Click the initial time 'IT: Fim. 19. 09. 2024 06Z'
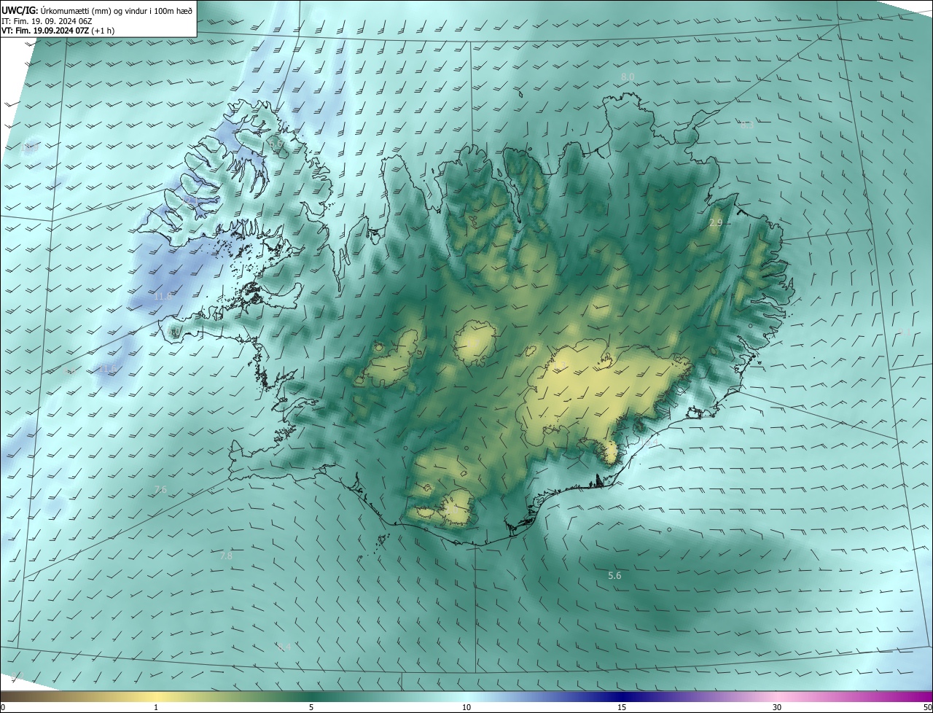Image resolution: width=933 pixels, height=713 pixels. click(x=47, y=20)
